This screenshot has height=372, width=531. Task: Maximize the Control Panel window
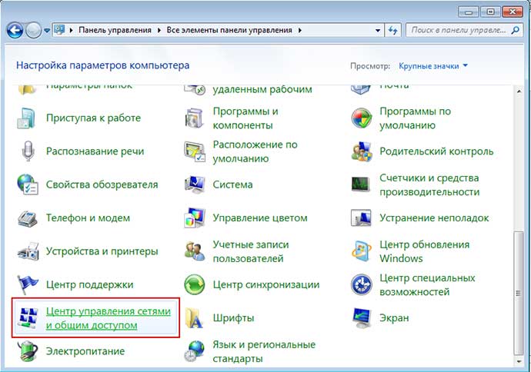pos(490,12)
